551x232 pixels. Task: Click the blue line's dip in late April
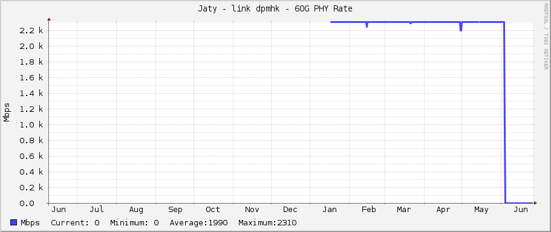coord(461,27)
